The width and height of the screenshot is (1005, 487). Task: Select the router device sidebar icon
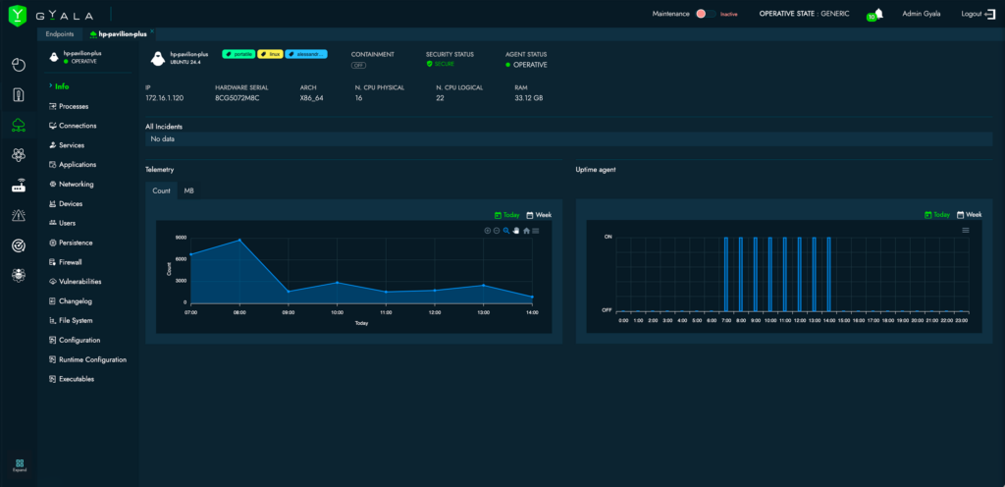coord(19,186)
